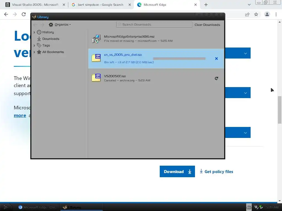282x211 pixels.
Task: Close the Microsoft Edge tab
Action: (196, 5)
